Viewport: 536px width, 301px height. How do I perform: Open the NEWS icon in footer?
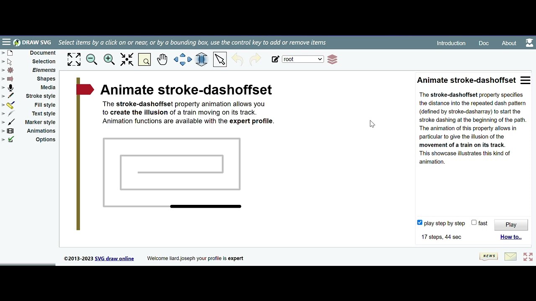489,256
